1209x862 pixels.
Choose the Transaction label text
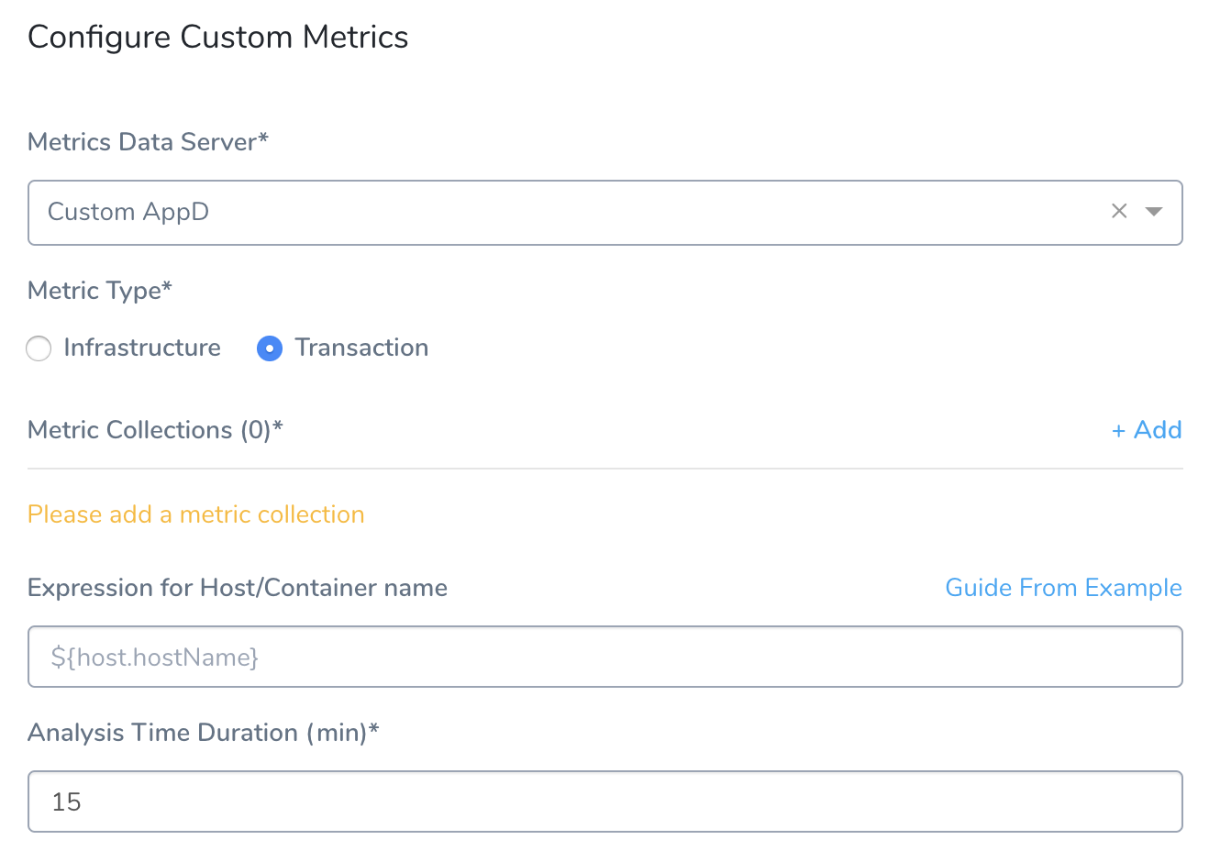click(361, 348)
